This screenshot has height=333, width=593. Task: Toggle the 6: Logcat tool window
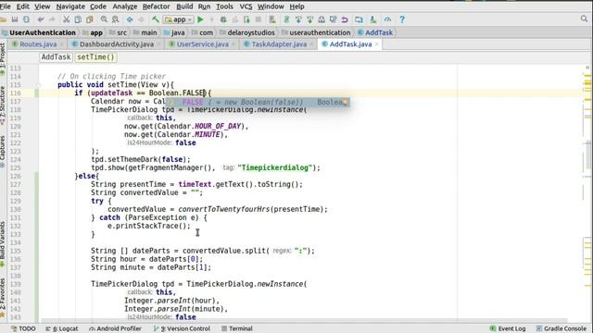tap(62, 328)
